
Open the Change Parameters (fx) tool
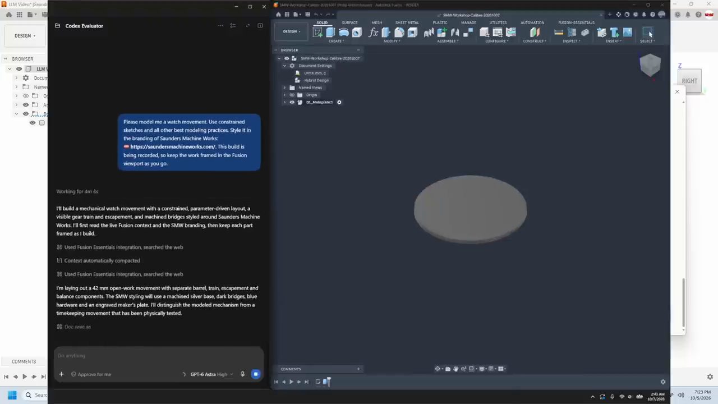tap(374, 33)
